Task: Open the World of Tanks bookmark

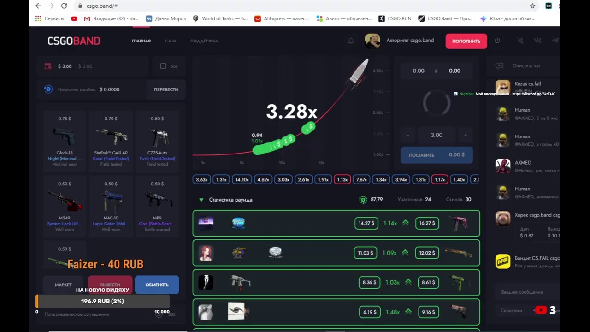Action: click(220, 18)
